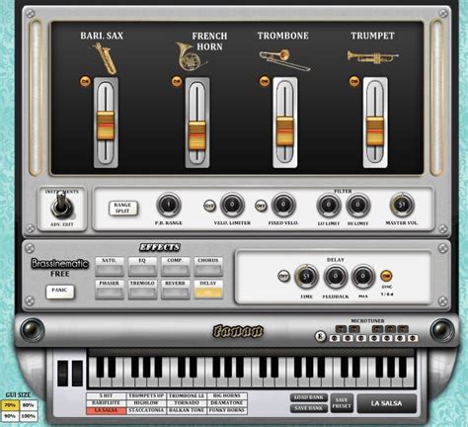Click the Delay Feedback knob
This screenshot has height=427, width=468.
pos(335,276)
